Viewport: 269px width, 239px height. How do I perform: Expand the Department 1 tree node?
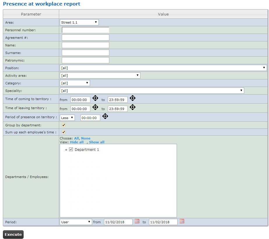tap(66, 150)
